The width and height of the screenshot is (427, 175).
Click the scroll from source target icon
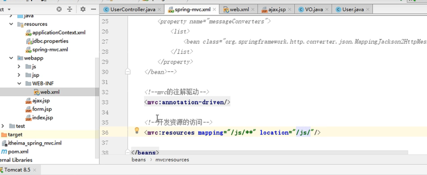(x=59, y=9)
